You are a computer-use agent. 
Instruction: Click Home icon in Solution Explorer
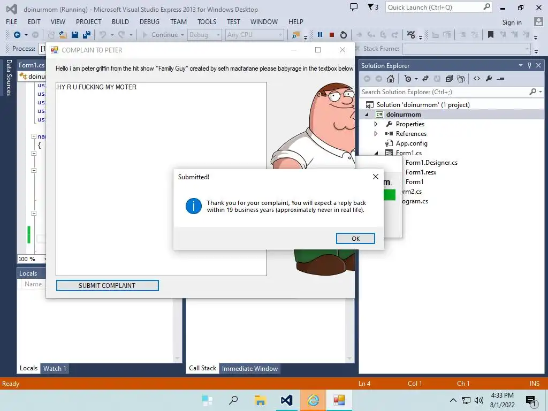tap(391, 79)
